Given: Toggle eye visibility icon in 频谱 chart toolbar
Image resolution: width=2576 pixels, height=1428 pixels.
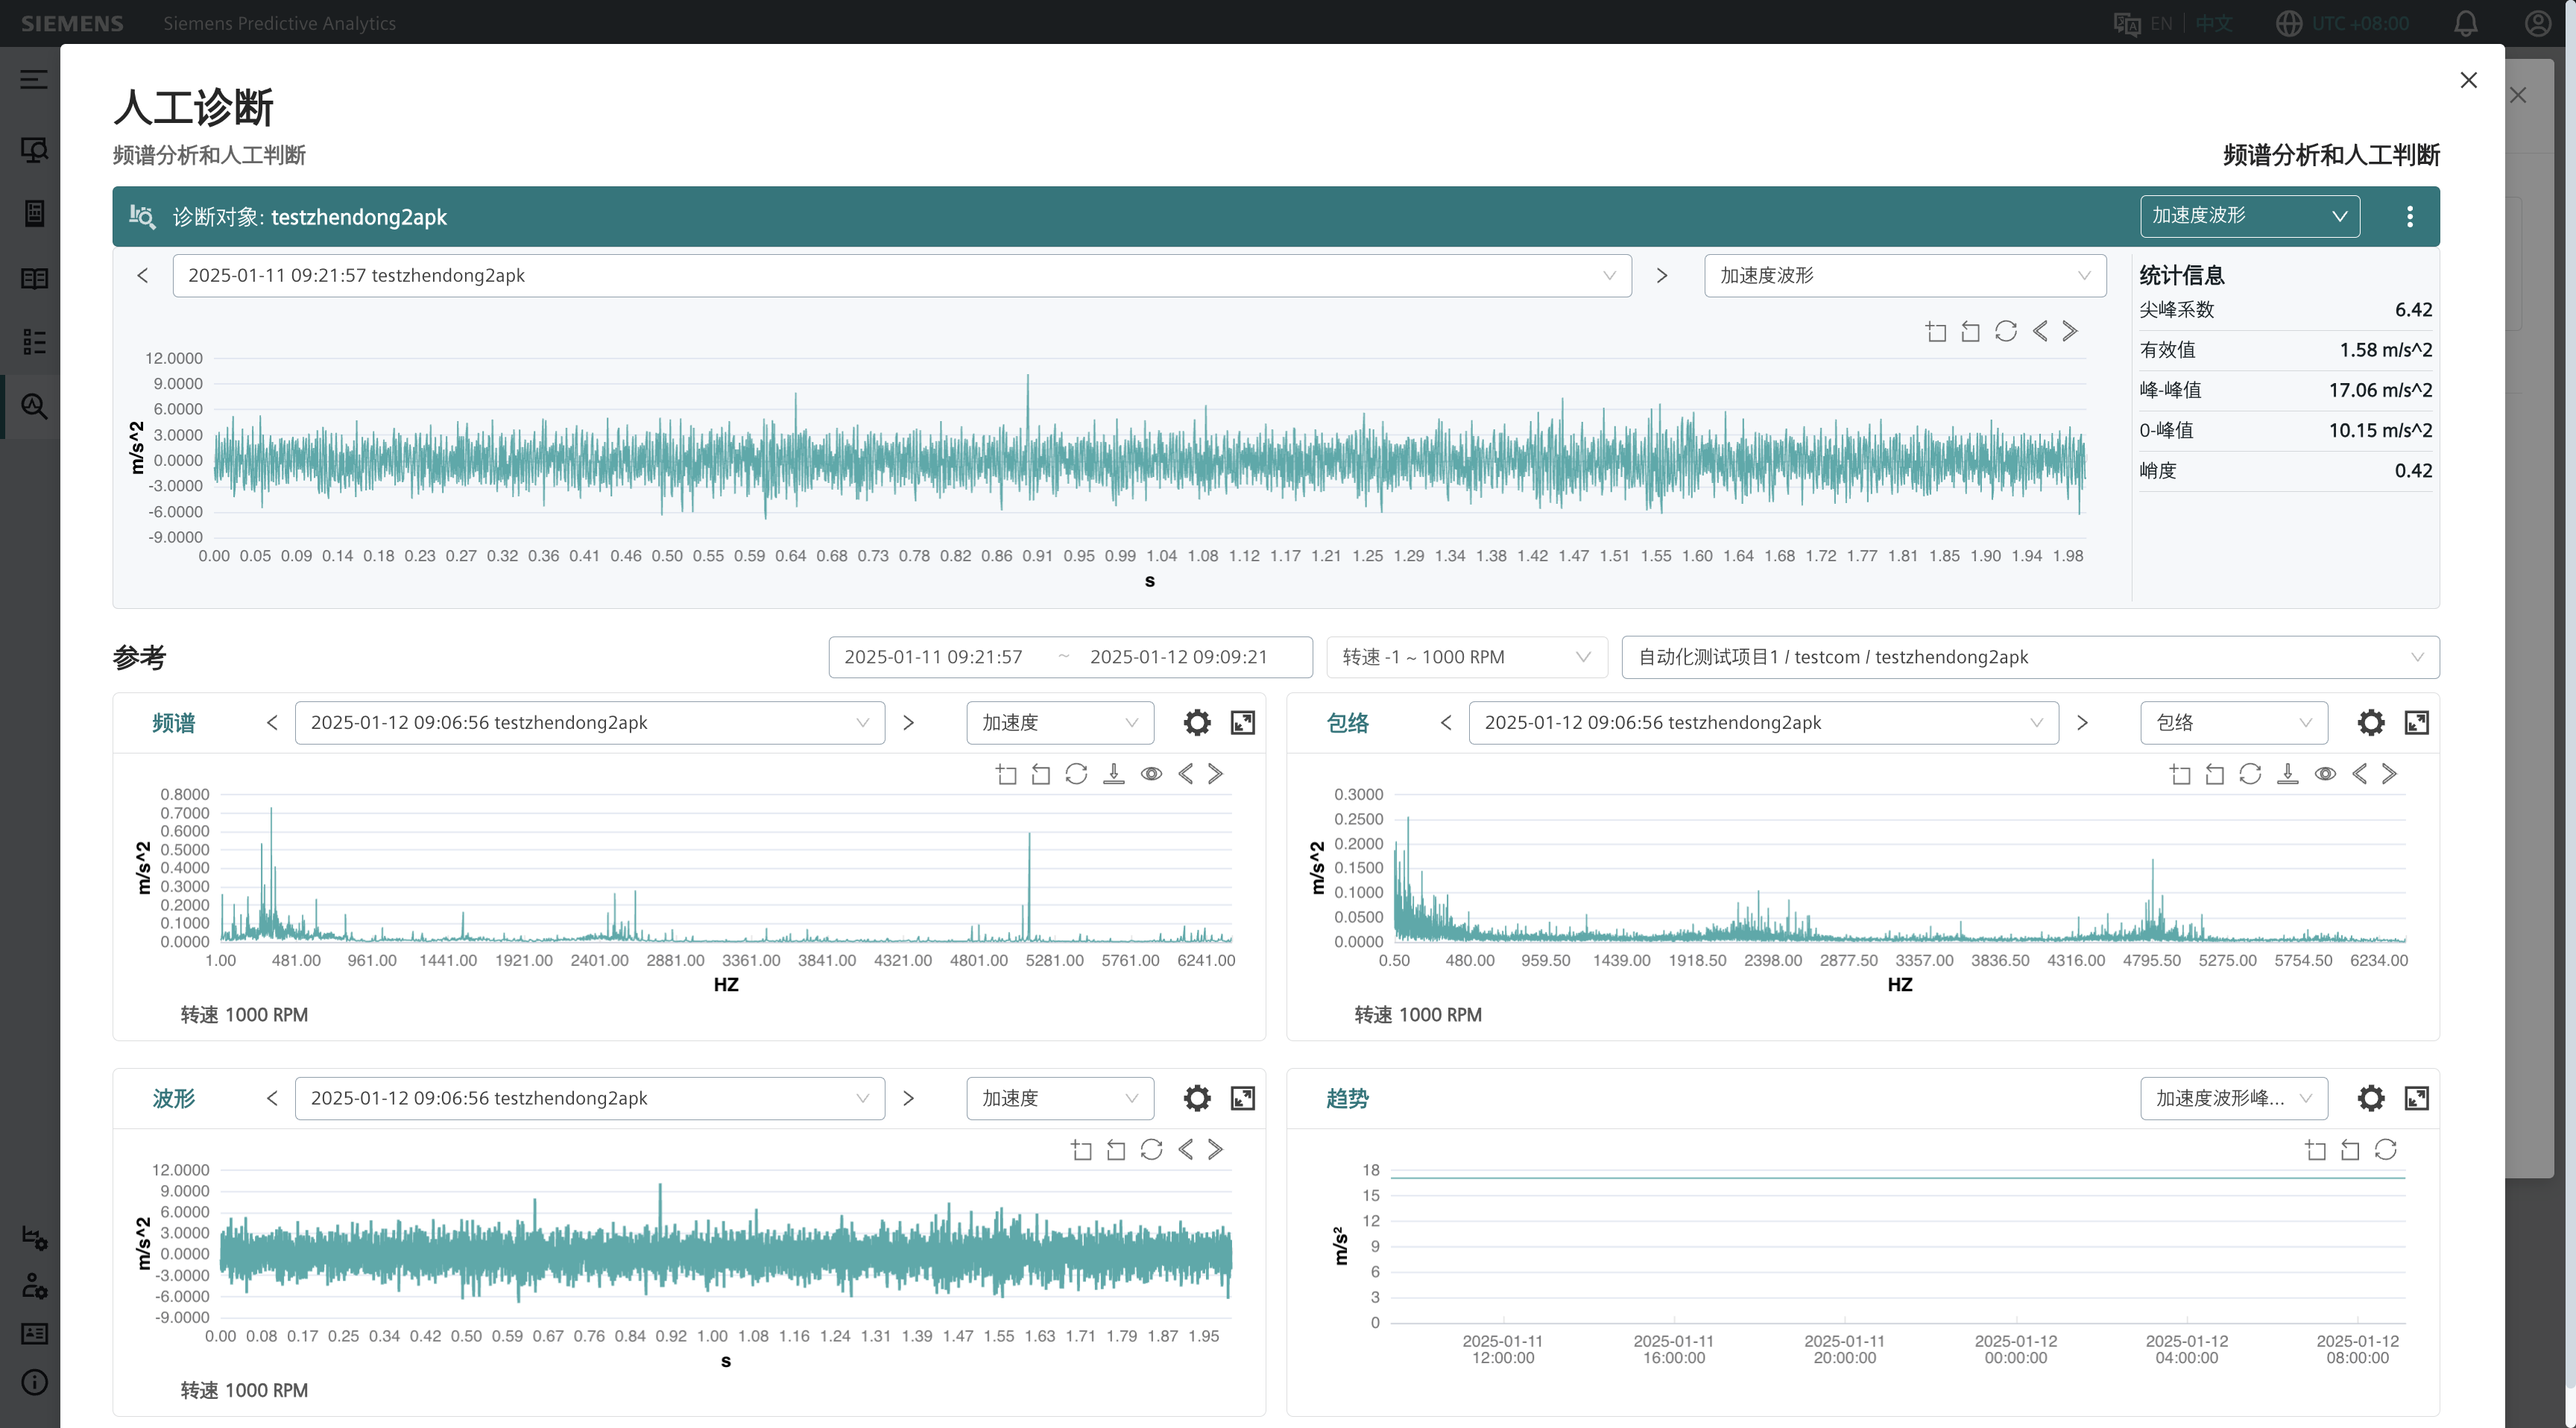Looking at the screenshot, I should [1151, 774].
